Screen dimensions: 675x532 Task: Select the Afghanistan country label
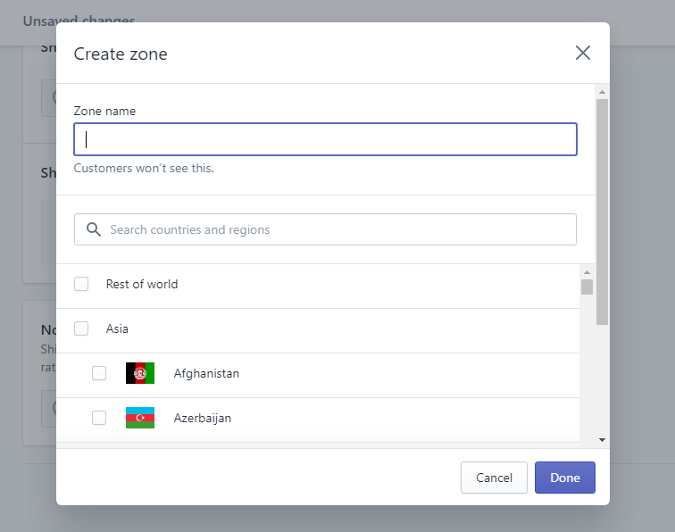point(206,373)
